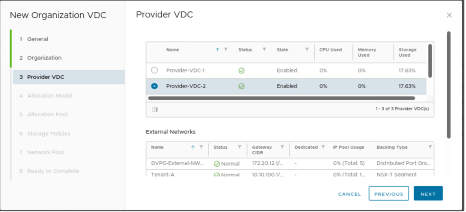Filter Provider VDC Status column
466x212 pixels.
[x=264, y=50]
